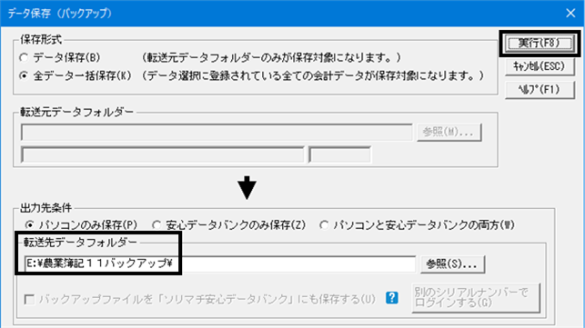This screenshot has width=585, height=328.
Task: Select the データ保存(B) radio option
Action: click(60, 58)
